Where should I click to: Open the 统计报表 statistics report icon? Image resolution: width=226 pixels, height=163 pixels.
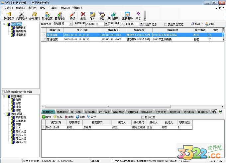(113, 15)
